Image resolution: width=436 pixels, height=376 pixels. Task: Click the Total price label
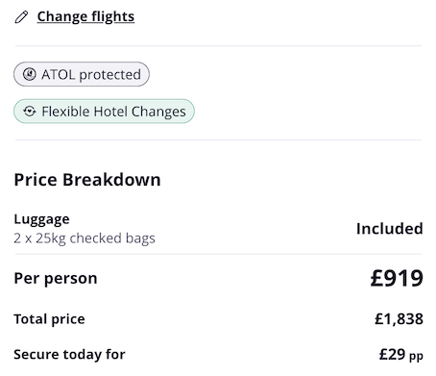click(49, 319)
